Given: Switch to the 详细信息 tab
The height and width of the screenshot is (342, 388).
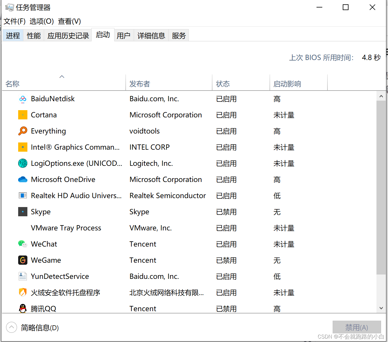Looking at the screenshot, I should [151, 35].
